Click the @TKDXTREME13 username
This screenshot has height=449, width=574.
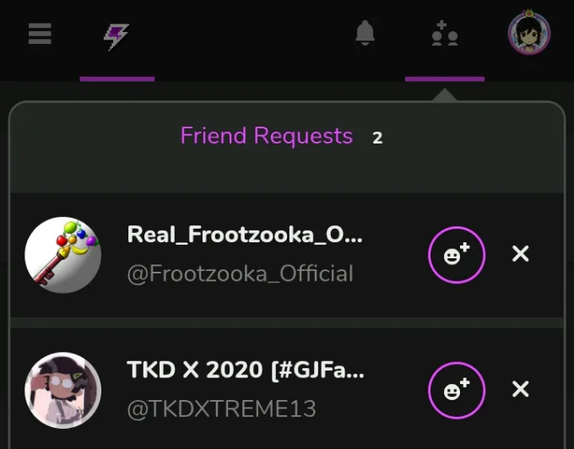pyautogui.click(x=221, y=409)
